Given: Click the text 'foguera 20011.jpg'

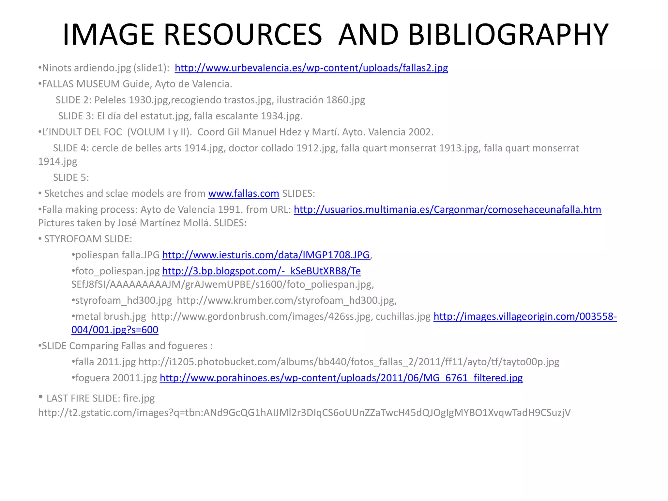Looking at the screenshot, I should [x=116, y=378].
